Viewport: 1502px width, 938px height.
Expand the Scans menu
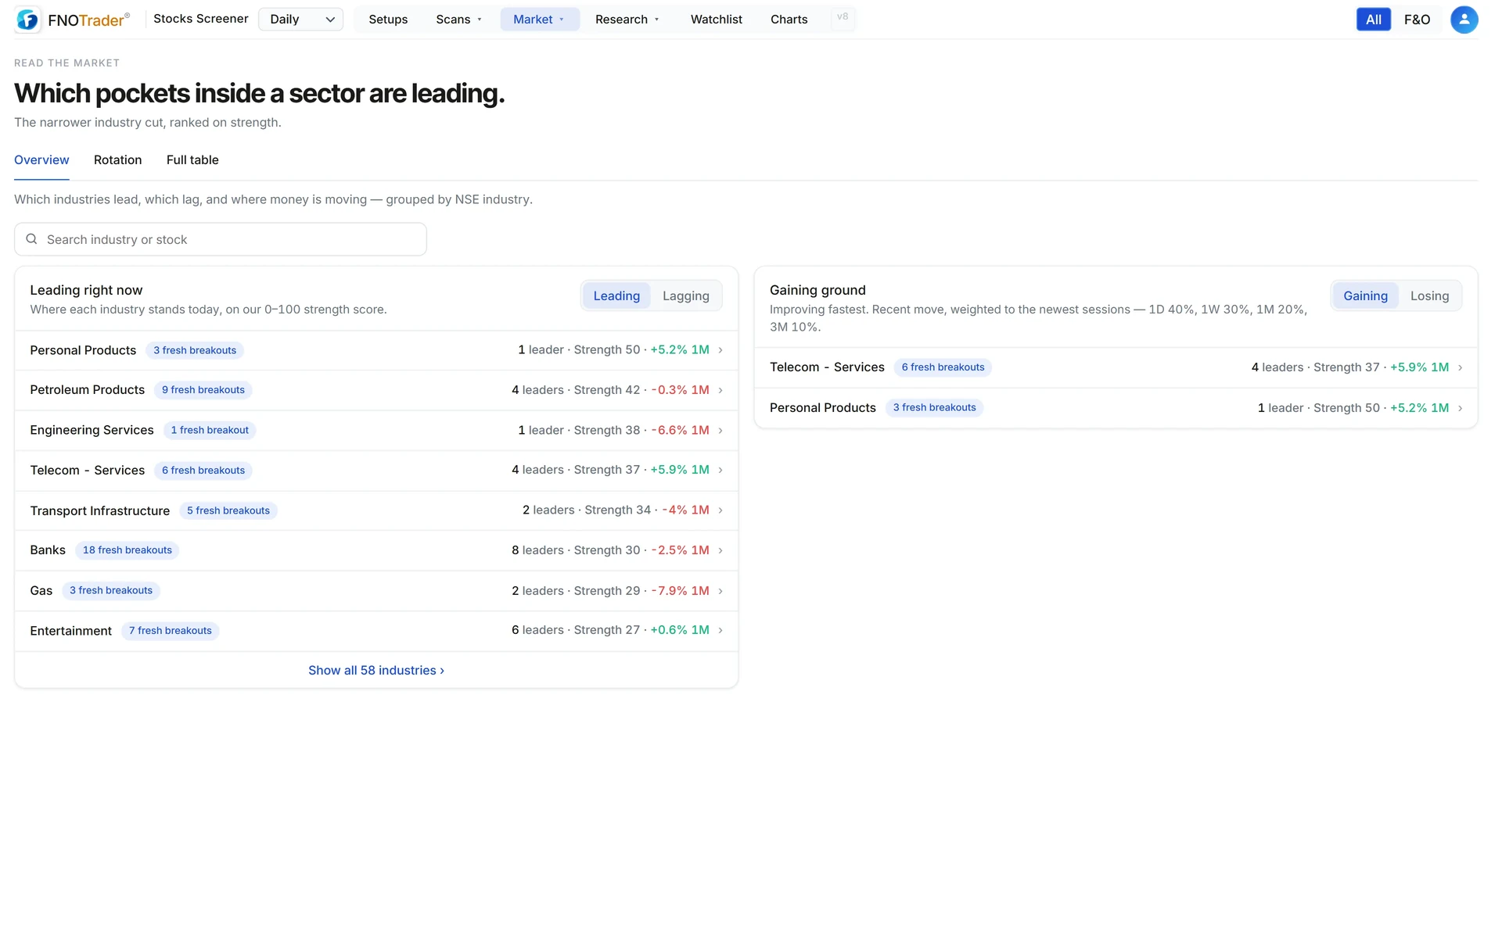click(x=459, y=20)
